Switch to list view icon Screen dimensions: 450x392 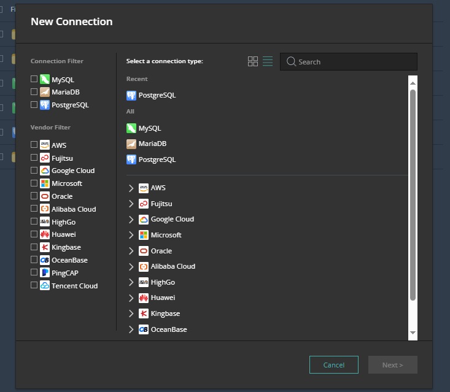268,61
